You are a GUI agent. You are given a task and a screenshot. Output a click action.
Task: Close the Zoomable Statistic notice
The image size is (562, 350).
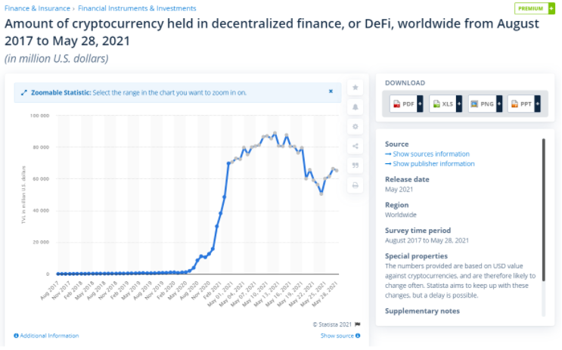pyautogui.click(x=331, y=91)
